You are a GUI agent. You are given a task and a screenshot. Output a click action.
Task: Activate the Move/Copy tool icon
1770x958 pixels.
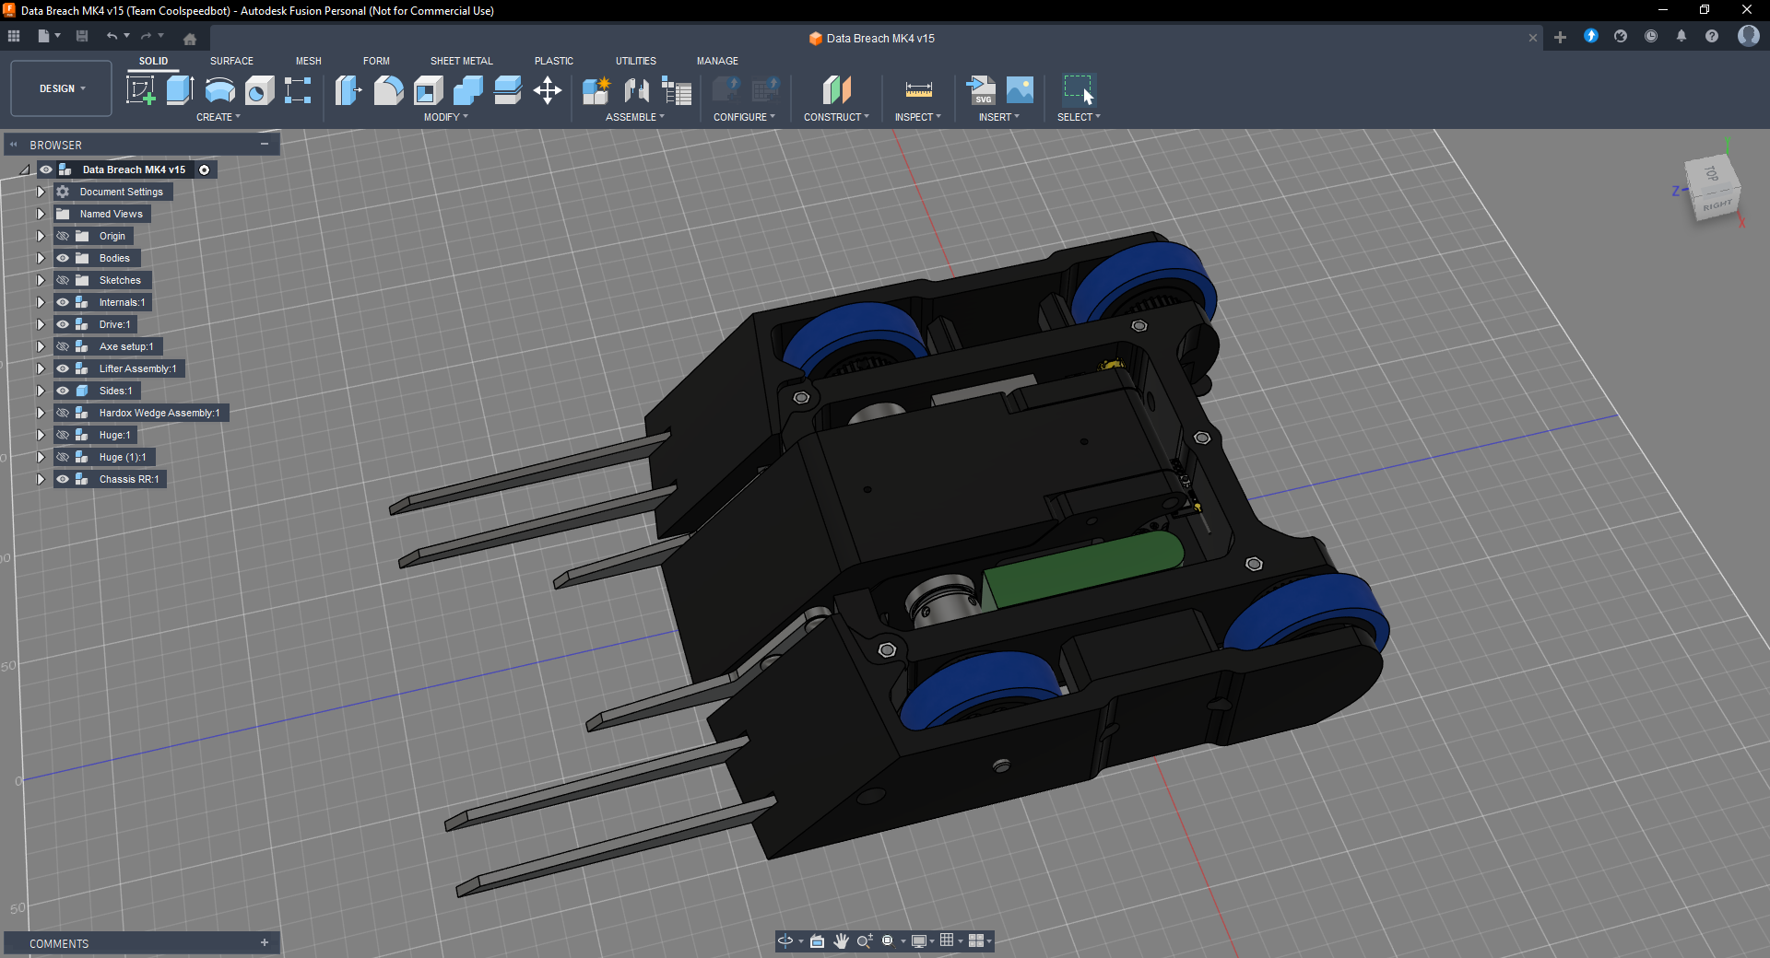coord(548,90)
